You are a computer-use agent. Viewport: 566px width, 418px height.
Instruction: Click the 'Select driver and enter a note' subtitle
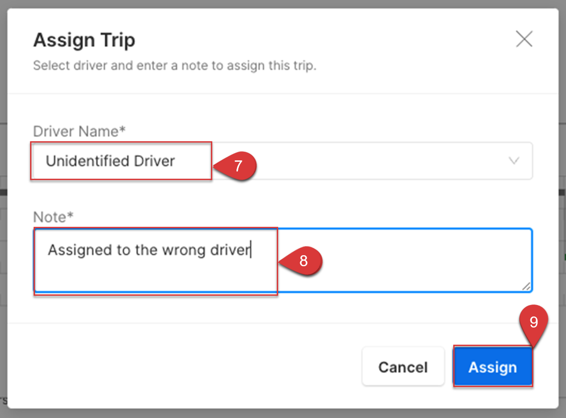175,66
